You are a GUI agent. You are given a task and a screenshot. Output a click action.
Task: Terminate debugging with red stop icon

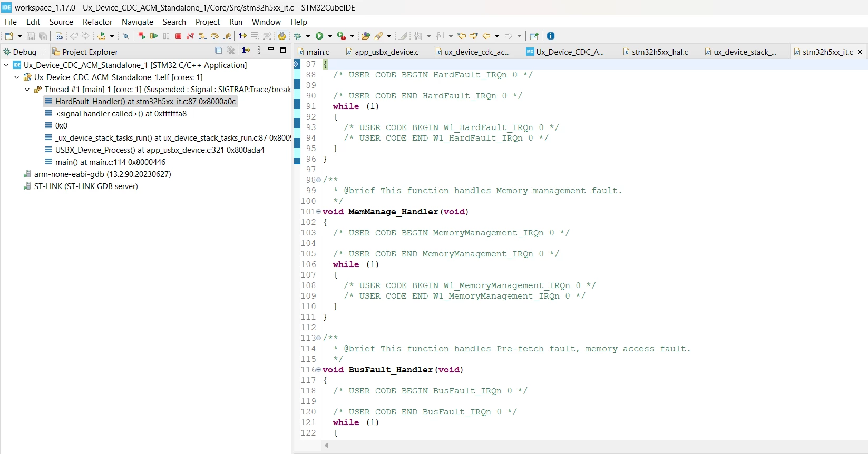click(x=178, y=36)
